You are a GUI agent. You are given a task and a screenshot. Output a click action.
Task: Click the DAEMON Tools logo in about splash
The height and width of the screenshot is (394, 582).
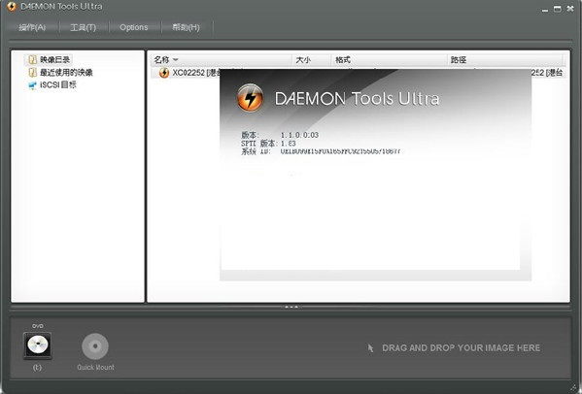(250, 97)
